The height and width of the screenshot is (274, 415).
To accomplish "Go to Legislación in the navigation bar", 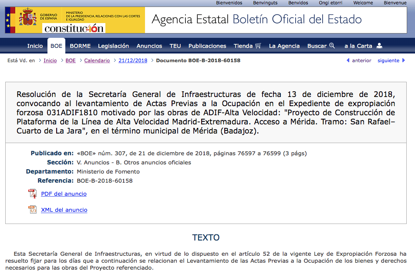I will click(113, 46).
